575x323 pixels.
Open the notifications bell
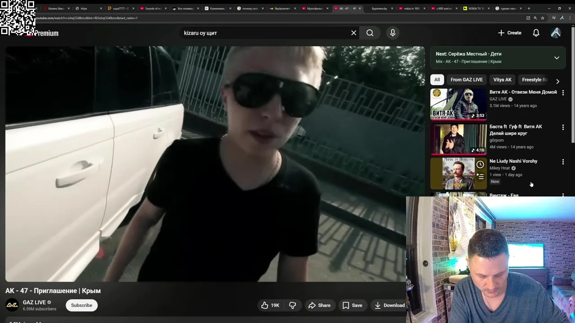point(536,33)
